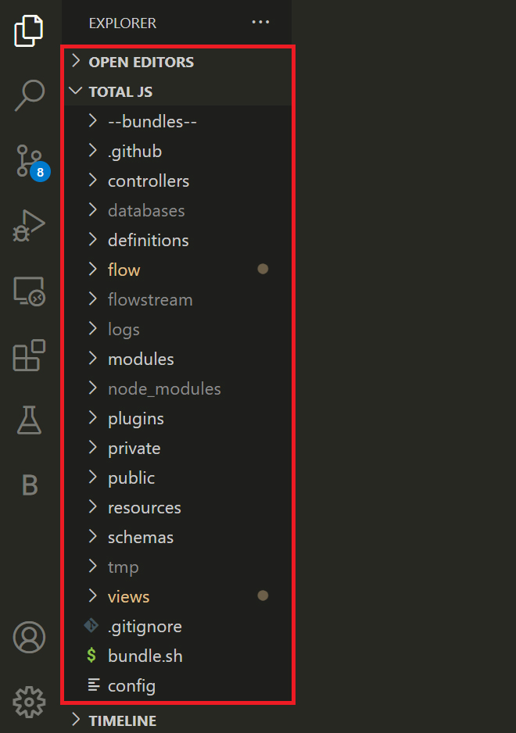Viewport: 516px width, 733px height.
Task: Click the EXPLORER panel title
Action: (122, 23)
